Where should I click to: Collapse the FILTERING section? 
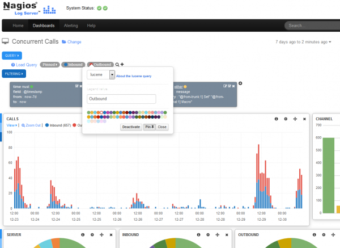(14, 74)
